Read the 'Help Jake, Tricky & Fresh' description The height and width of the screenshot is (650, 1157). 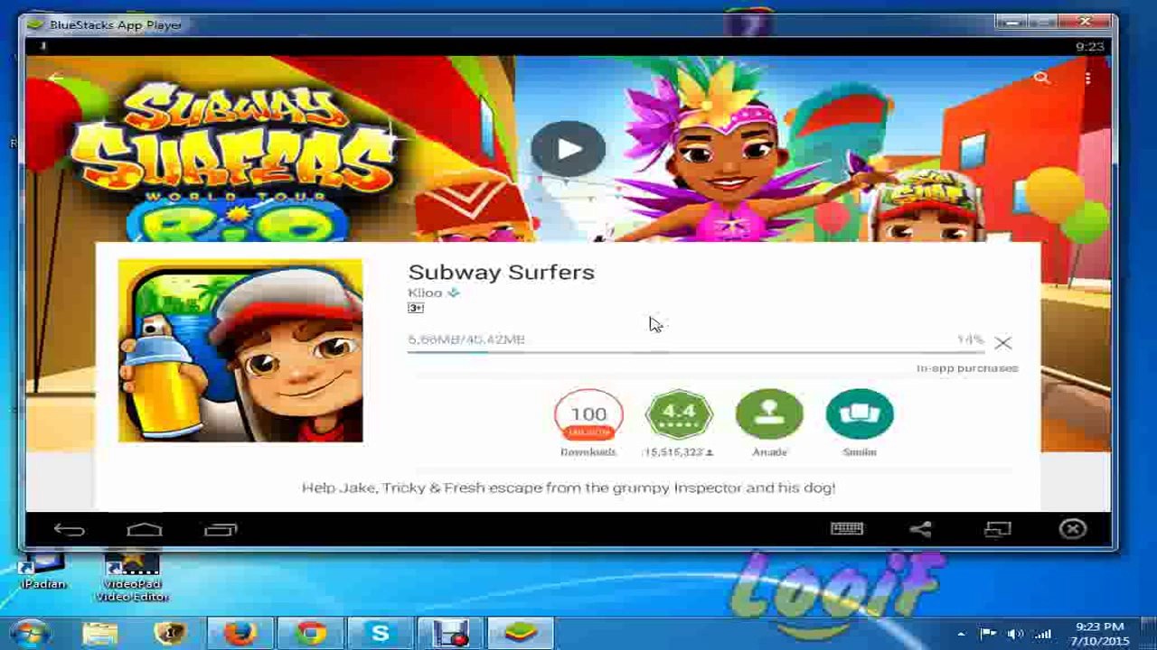(569, 487)
